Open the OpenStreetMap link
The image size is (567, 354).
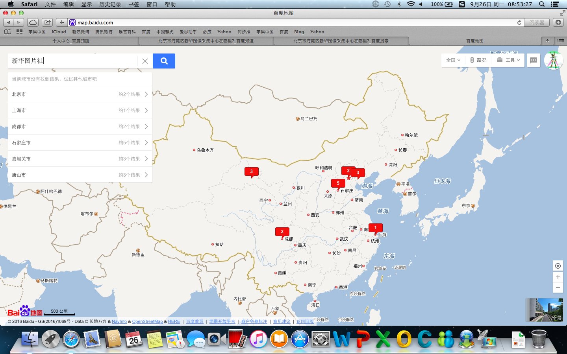(x=147, y=321)
